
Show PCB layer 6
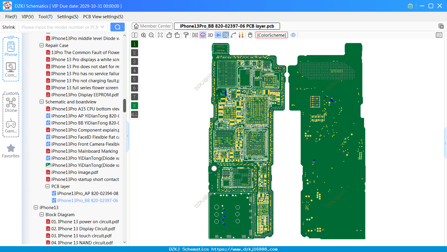(134, 88)
